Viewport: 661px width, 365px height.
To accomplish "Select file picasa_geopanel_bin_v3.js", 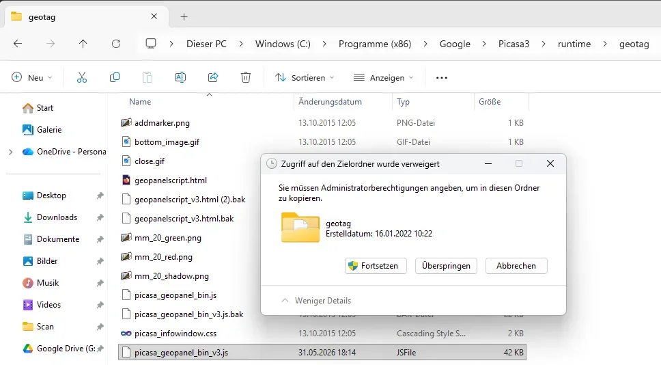I will coord(322,352).
